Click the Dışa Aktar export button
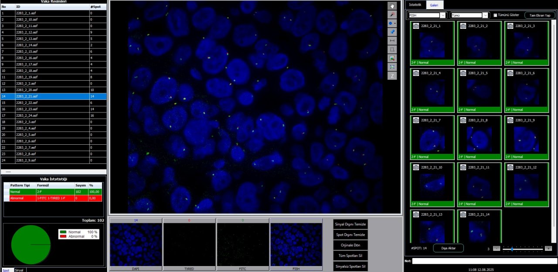The height and width of the screenshot is (272, 558). pyautogui.click(x=448, y=248)
